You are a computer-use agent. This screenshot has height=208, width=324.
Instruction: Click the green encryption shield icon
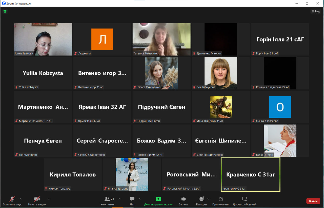[5, 11]
